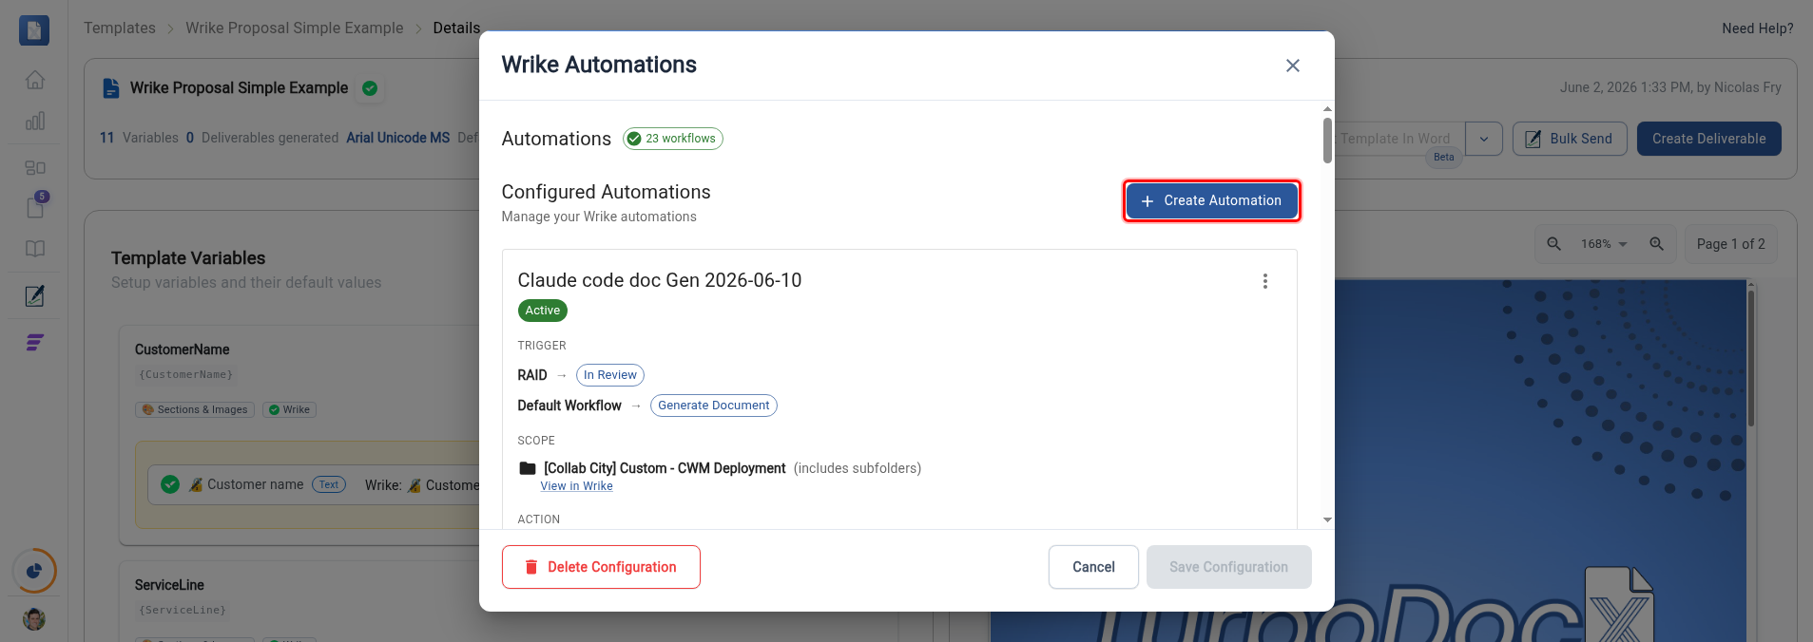This screenshot has width=1813, height=642.
Task: Click the TurboDocx logo icon in sidebar
Action: point(34,30)
